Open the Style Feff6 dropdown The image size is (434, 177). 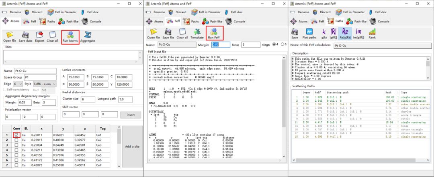click(45, 84)
